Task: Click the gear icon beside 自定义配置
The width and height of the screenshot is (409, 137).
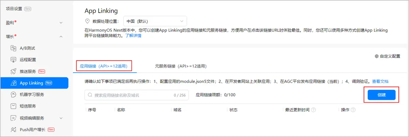Action: [377, 56]
